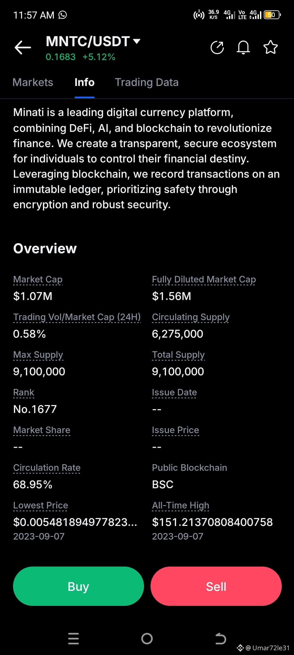
Task: Open Android recent apps menu icon
Action: click(x=73, y=639)
